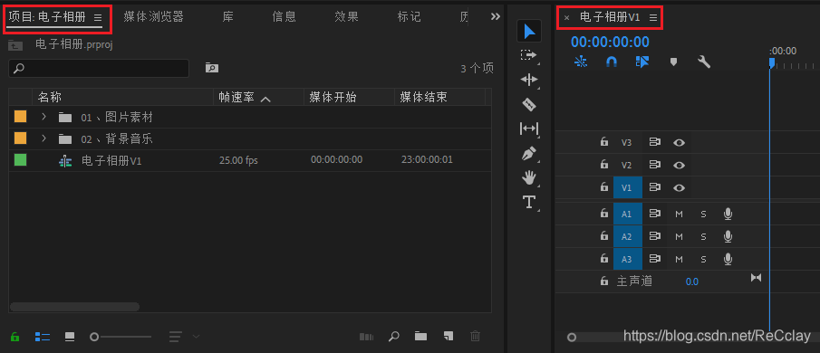Show overflow panel tabs chevron
The image size is (820, 353).
[496, 16]
